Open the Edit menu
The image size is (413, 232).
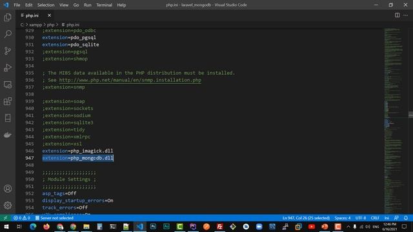28,5
